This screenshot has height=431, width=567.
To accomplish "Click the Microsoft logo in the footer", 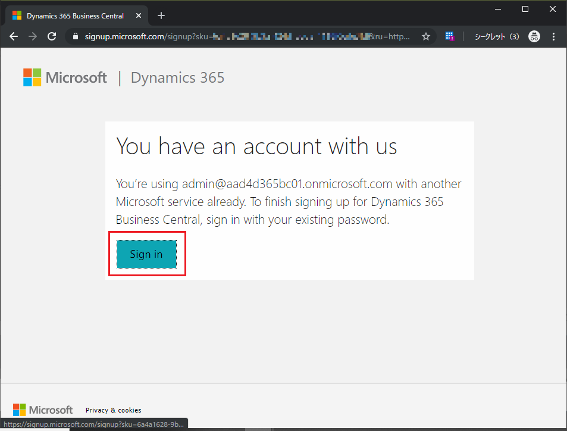I will (x=43, y=410).
